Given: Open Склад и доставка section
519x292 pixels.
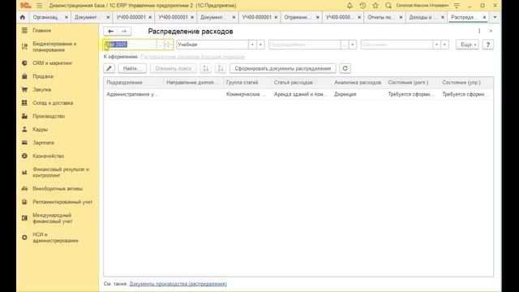Looking at the screenshot, I should point(53,103).
